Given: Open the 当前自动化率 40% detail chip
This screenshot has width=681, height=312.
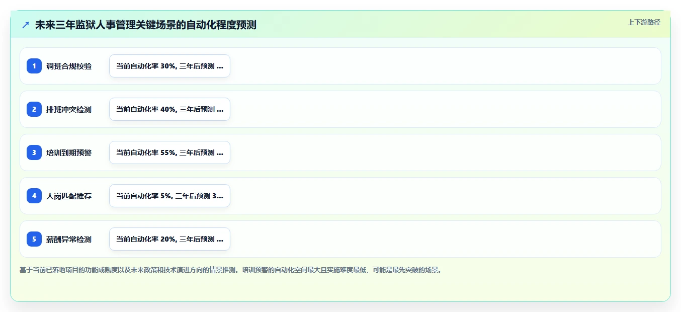Looking at the screenshot, I should 169,109.
